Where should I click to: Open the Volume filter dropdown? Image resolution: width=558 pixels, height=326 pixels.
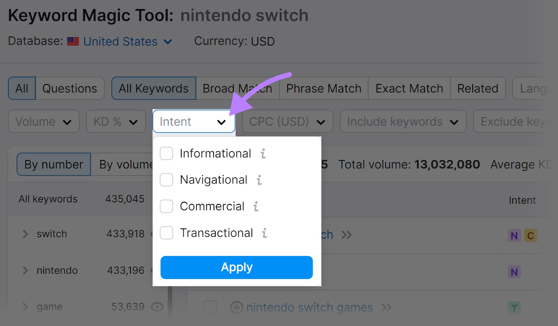44,122
